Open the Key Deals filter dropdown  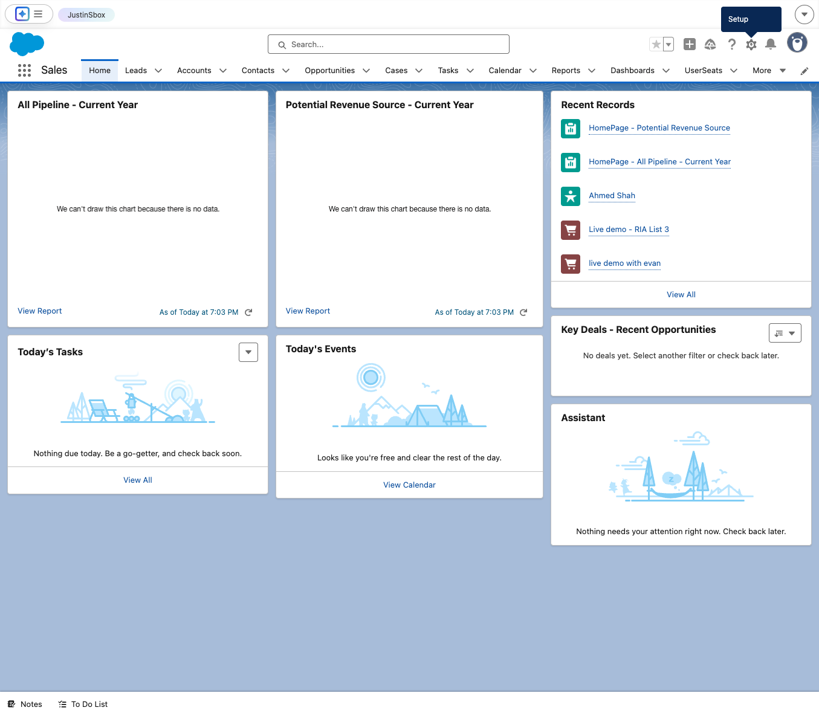[x=785, y=333]
